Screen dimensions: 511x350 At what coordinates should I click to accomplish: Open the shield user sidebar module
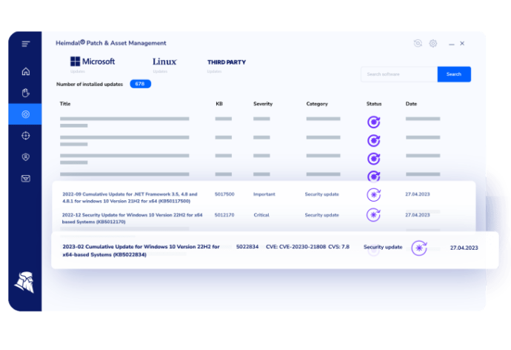26,157
